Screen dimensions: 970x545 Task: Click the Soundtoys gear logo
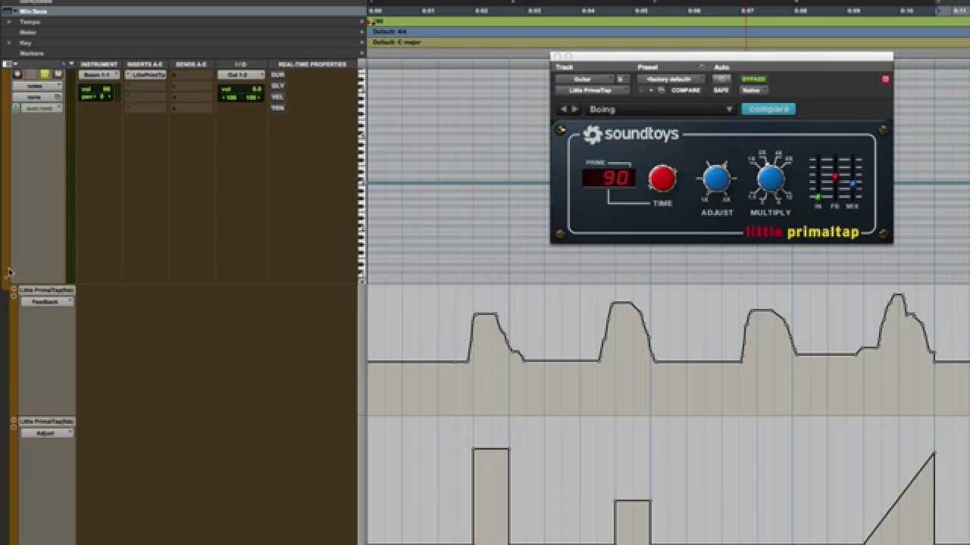click(592, 135)
